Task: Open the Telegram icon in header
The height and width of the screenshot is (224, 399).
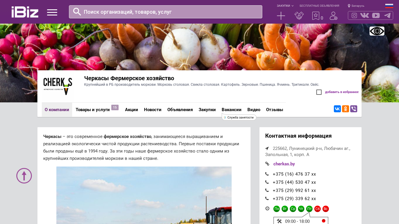Action: pos(387,15)
